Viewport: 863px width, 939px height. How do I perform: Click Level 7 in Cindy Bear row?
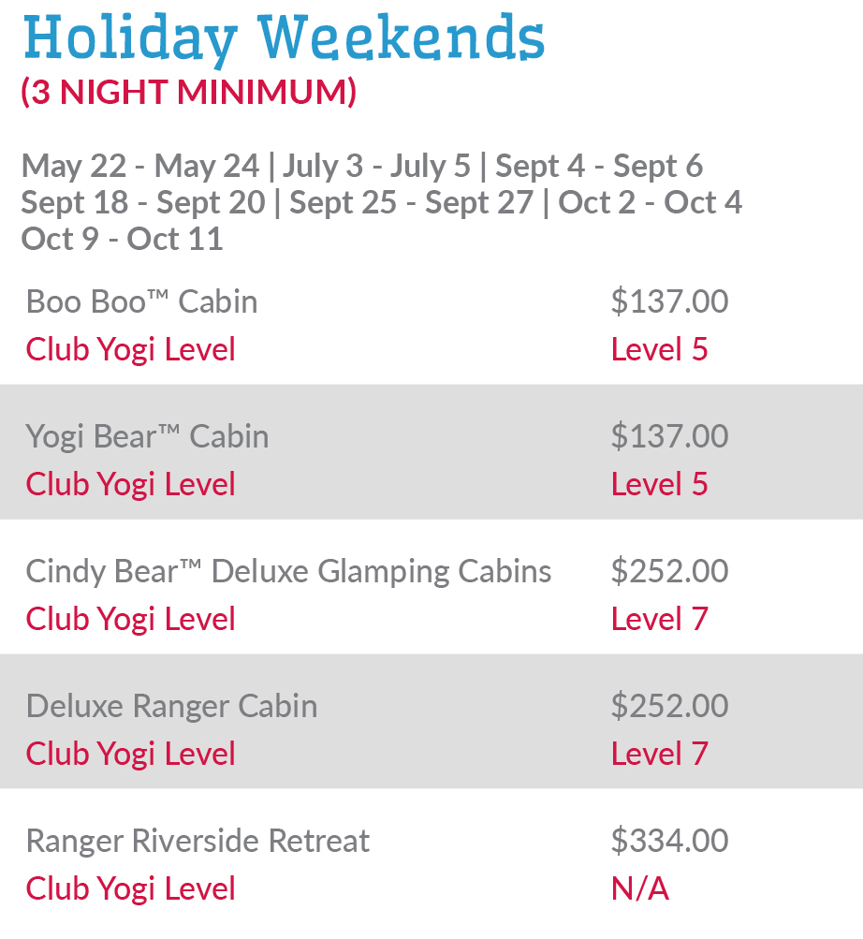pyautogui.click(x=659, y=620)
